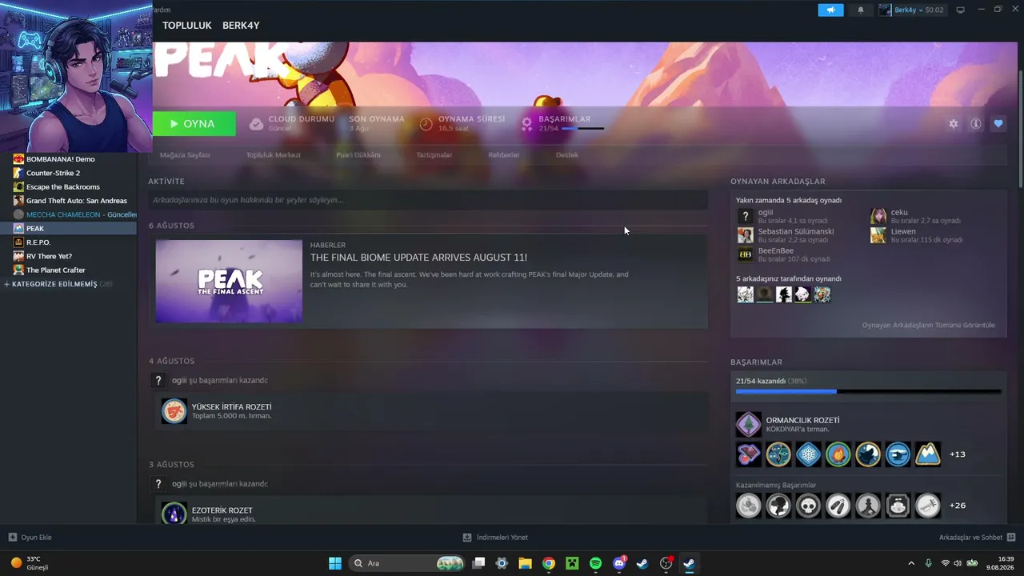
Task: Open the Topluluk Merkezi tab
Action: tap(274, 155)
